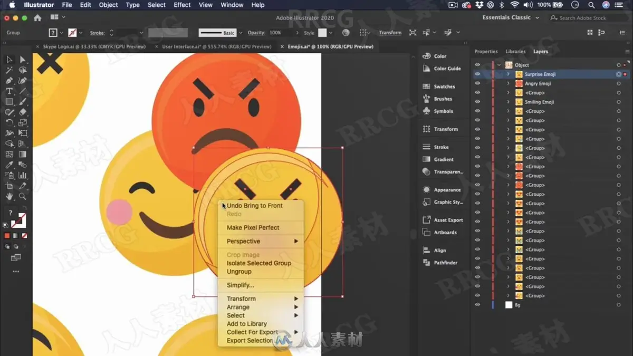Viewport: 633px width, 356px height.
Task: Open the Effect menu
Action: [182, 5]
